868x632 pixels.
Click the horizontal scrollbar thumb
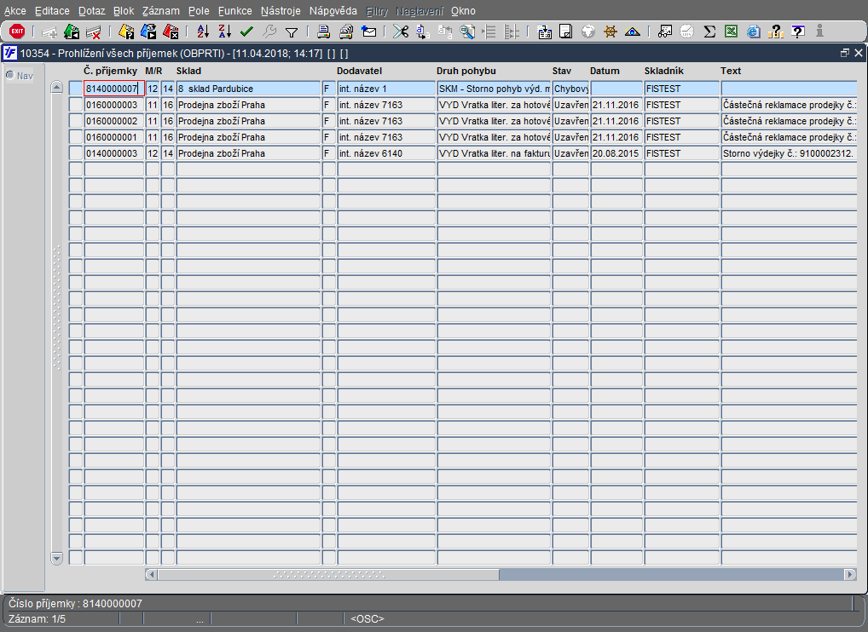pos(328,574)
